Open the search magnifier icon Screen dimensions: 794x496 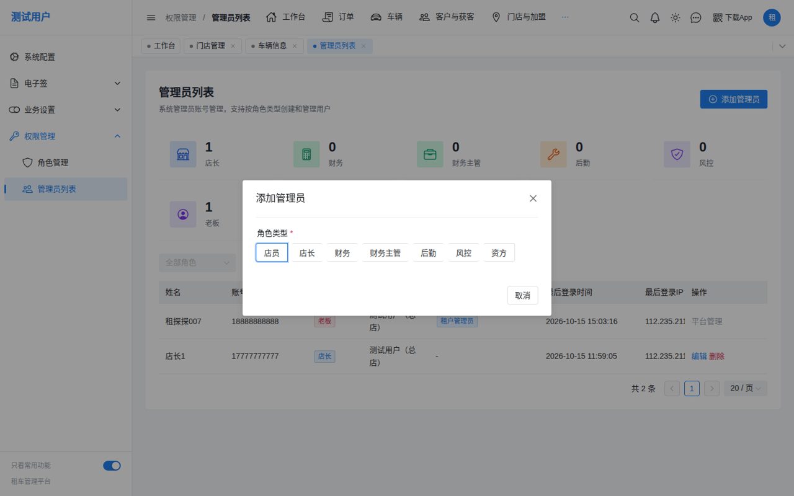[x=635, y=17]
